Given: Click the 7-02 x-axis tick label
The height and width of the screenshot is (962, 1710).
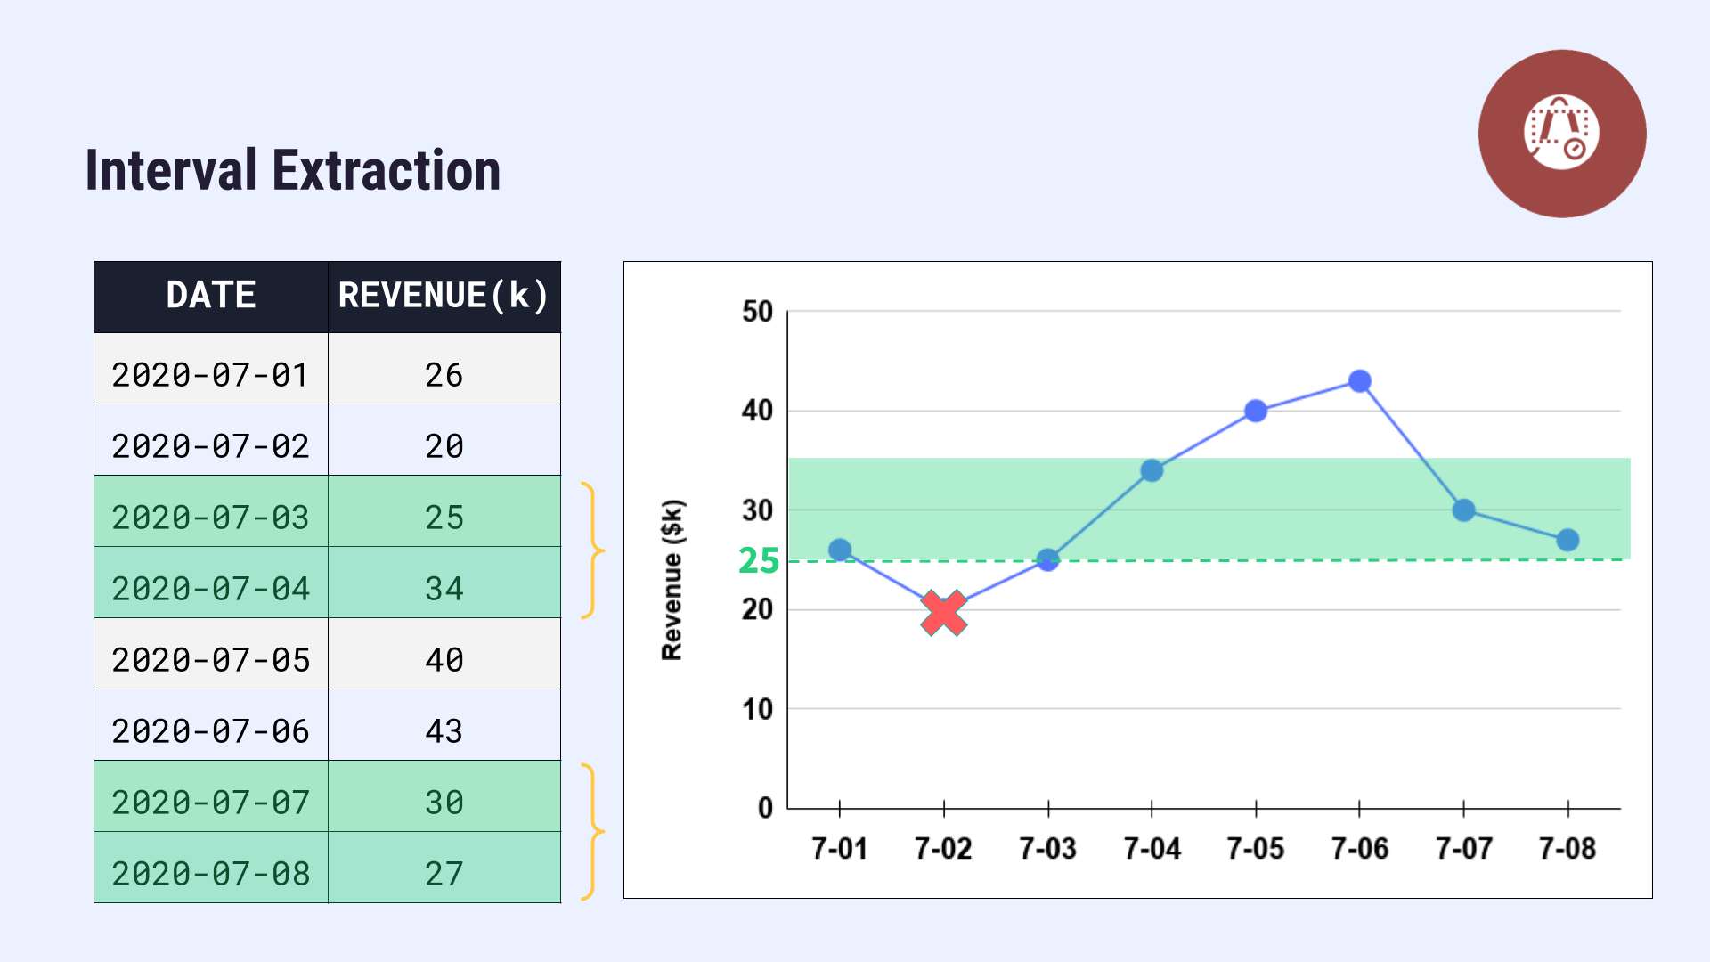Looking at the screenshot, I should click(943, 848).
